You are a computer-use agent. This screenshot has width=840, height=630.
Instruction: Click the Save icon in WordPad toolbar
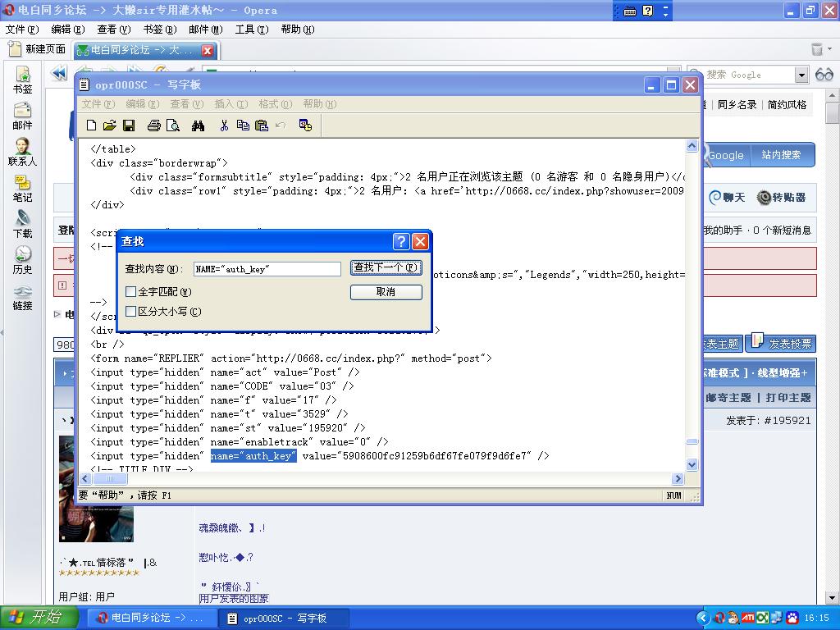point(129,126)
